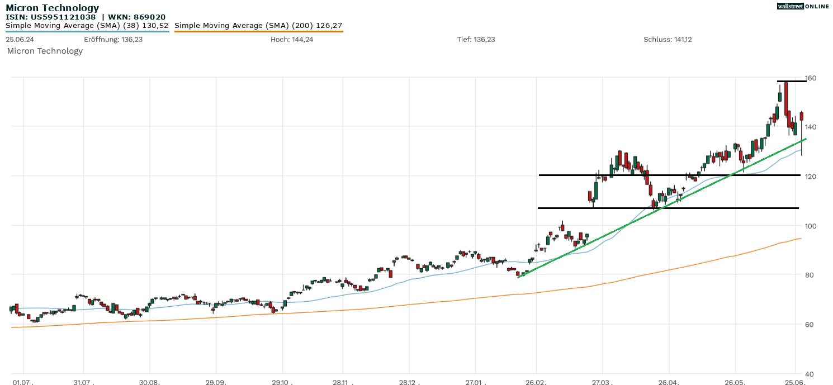Click the Eröffnung: 136,23 value

pyautogui.click(x=113, y=40)
